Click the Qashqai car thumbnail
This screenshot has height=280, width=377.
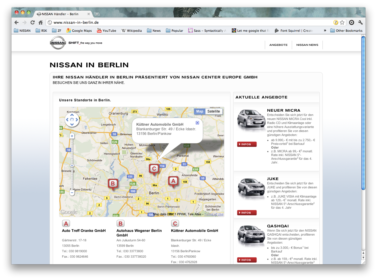tap(251, 235)
